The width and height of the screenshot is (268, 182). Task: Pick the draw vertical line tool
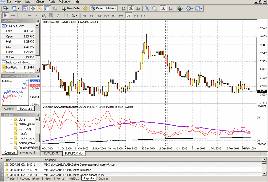point(22,15)
